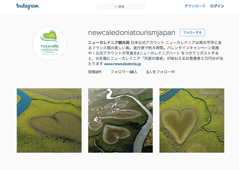The image size is (239, 170).
Task: Click the bio description text paragraph
Action: tap(155, 53)
